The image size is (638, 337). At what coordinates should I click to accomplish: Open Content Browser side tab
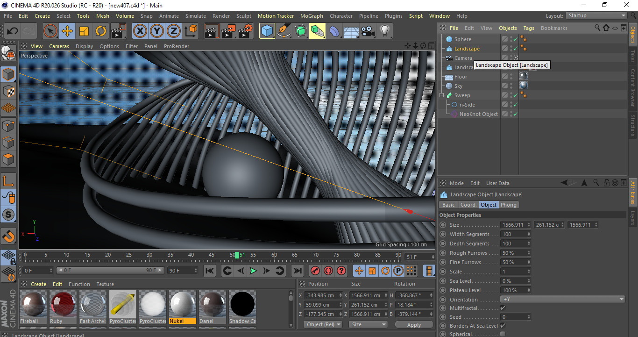coord(633,87)
